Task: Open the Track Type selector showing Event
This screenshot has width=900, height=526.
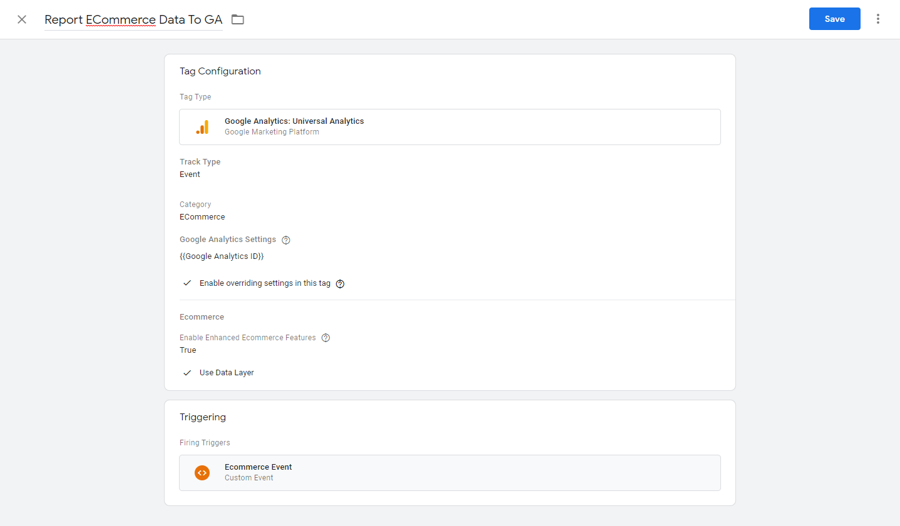Action: coord(190,174)
